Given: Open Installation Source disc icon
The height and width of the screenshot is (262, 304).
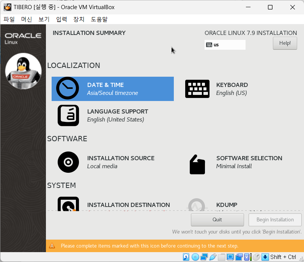Looking at the screenshot, I should pos(68,162).
